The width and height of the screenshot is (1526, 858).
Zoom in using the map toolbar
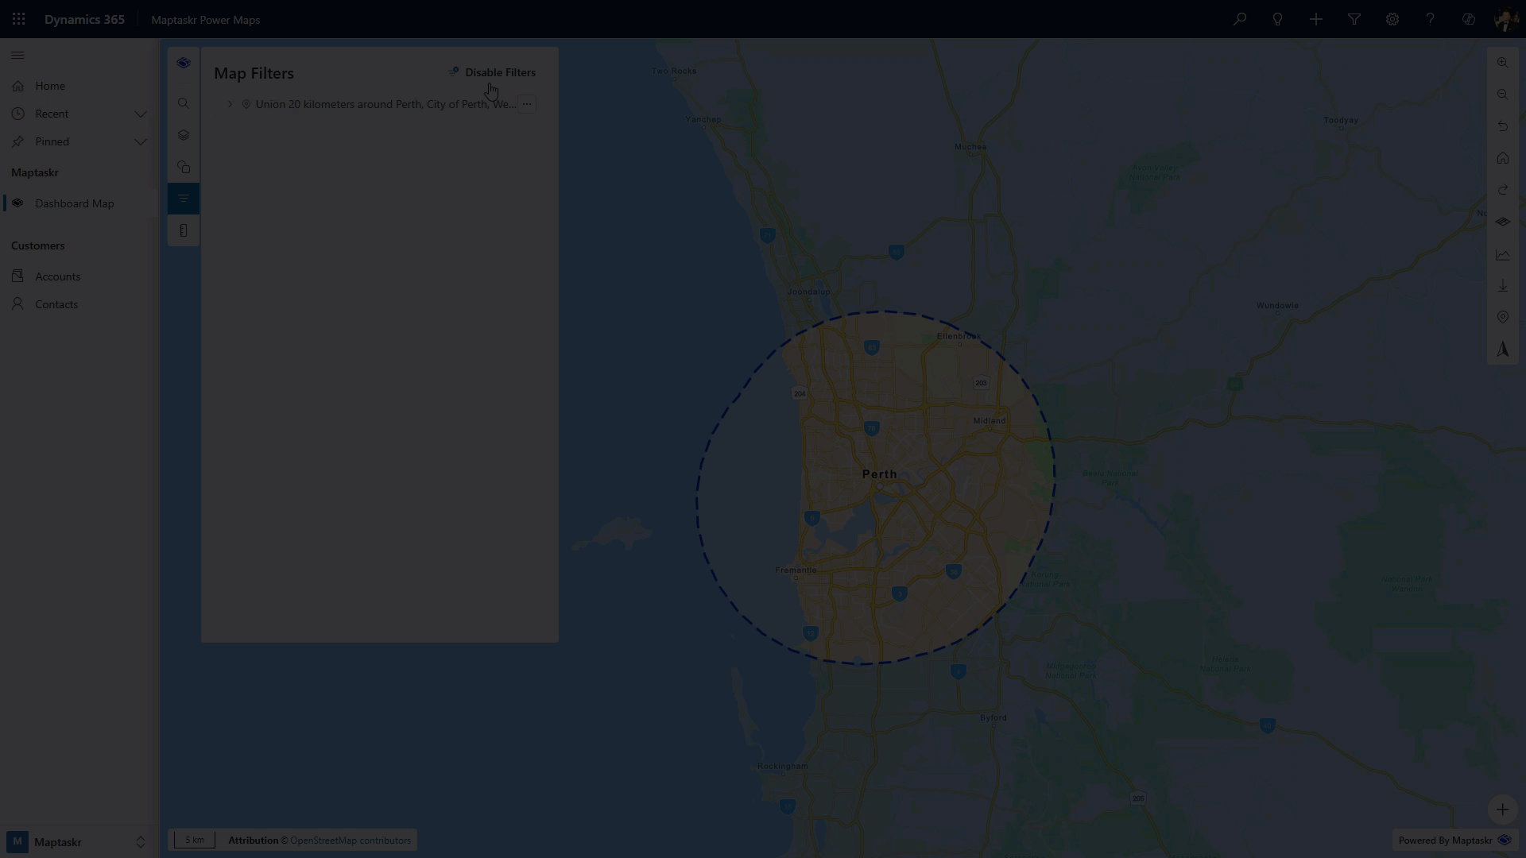pyautogui.click(x=1502, y=63)
